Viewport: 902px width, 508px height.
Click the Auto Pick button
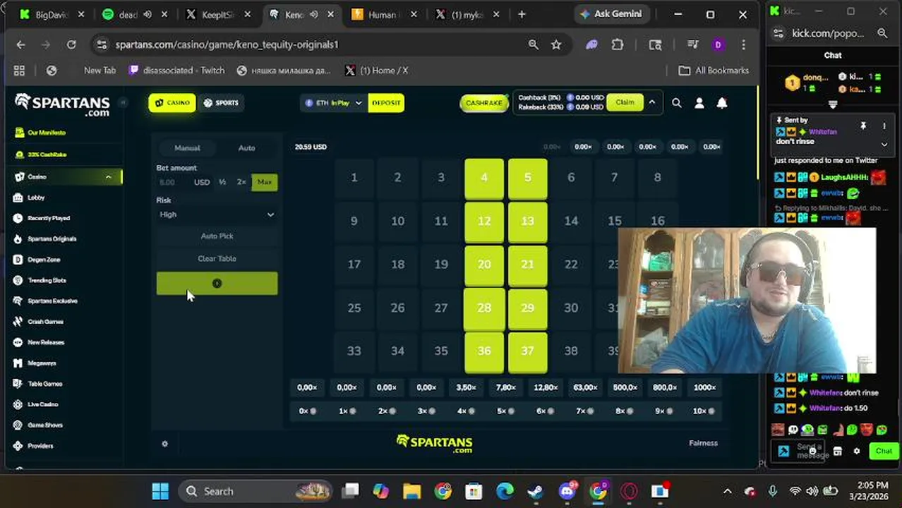[x=217, y=236]
